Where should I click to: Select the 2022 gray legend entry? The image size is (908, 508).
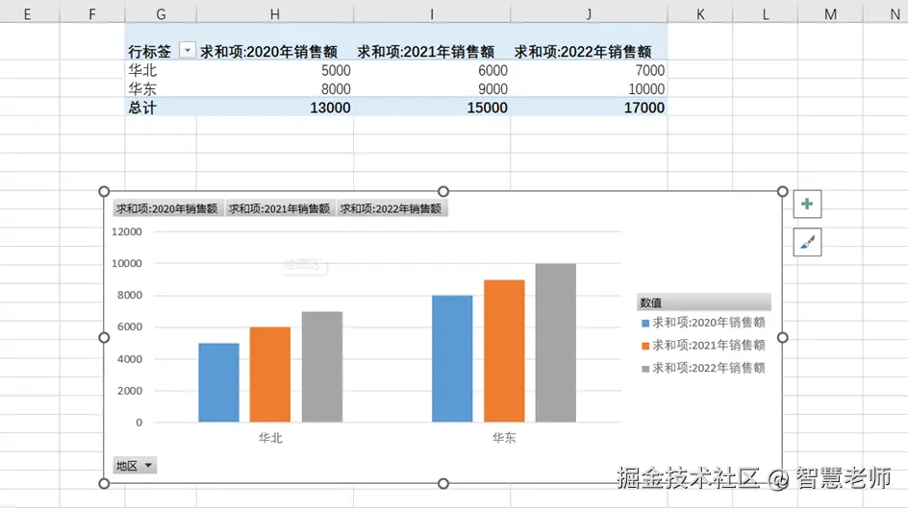tap(703, 368)
